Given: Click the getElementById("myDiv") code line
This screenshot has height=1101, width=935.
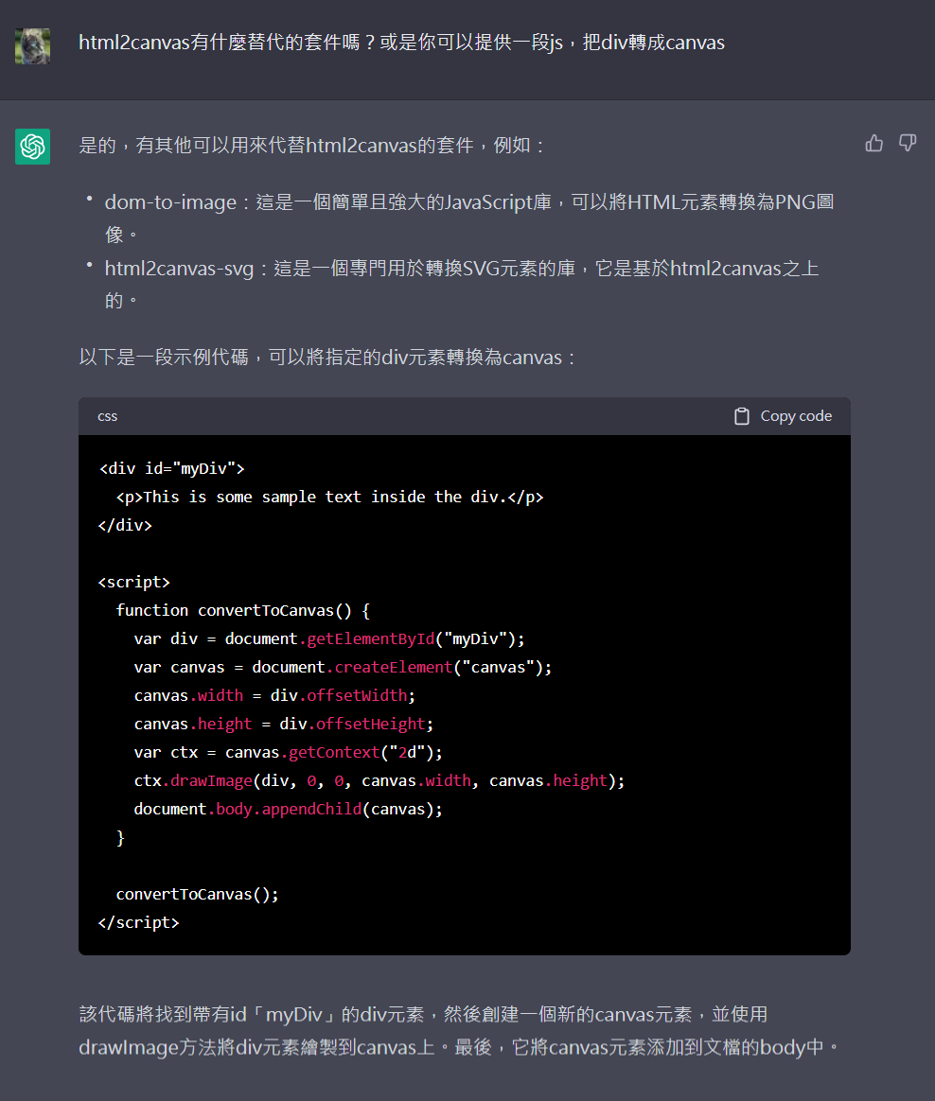Looking at the screenshot, I should coord(329,639).
